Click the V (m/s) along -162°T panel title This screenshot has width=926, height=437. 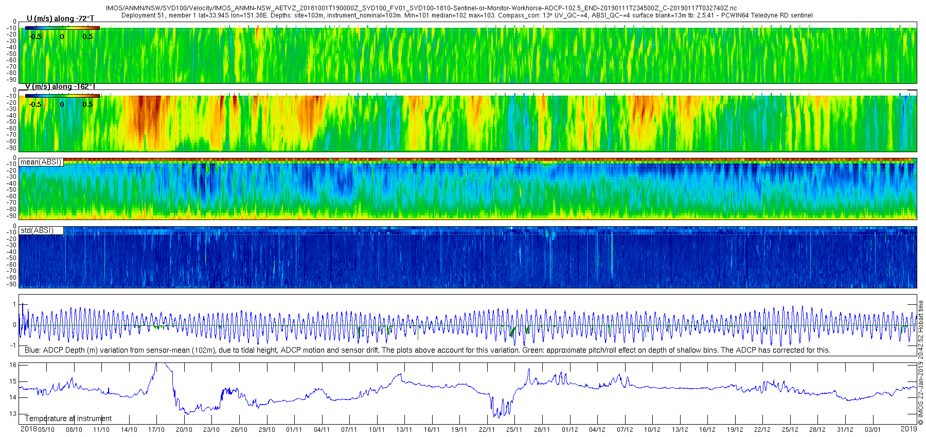point(60,86)
